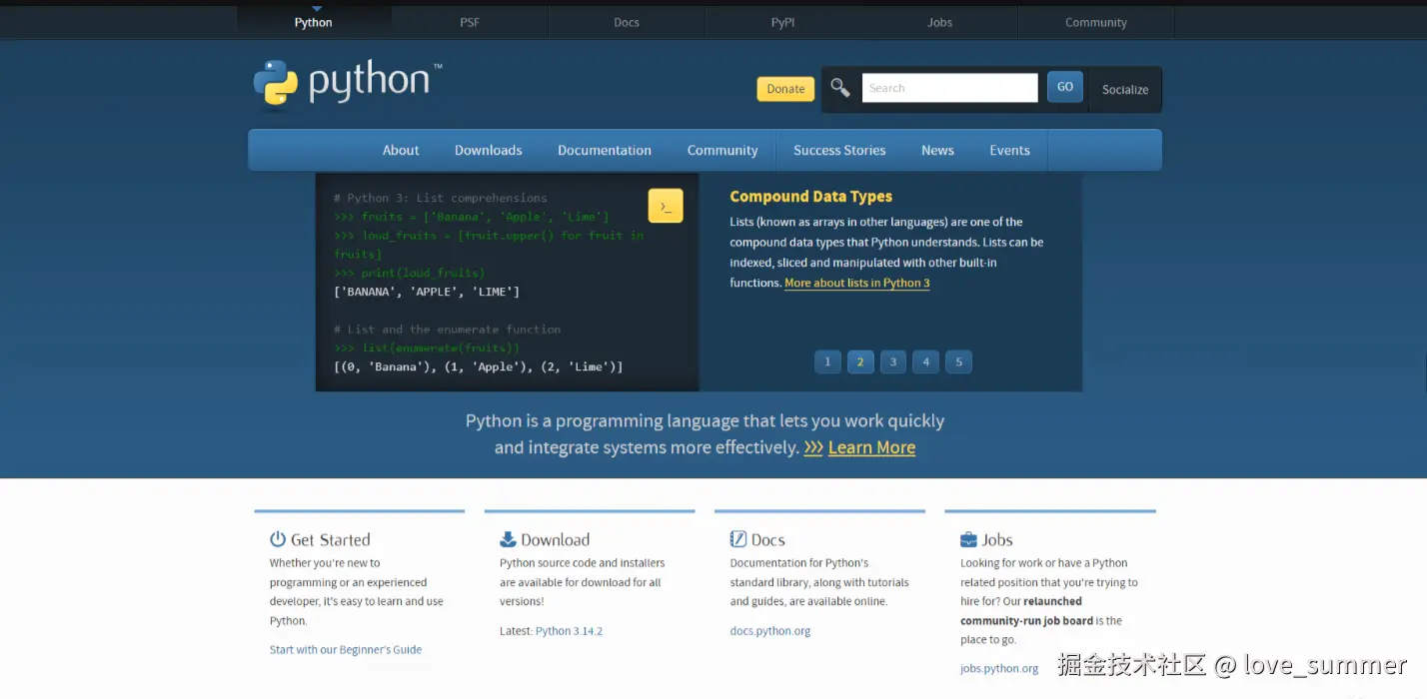Open the PSF top tab
This screenshot has width=1427, height=699.
point(470,22)
